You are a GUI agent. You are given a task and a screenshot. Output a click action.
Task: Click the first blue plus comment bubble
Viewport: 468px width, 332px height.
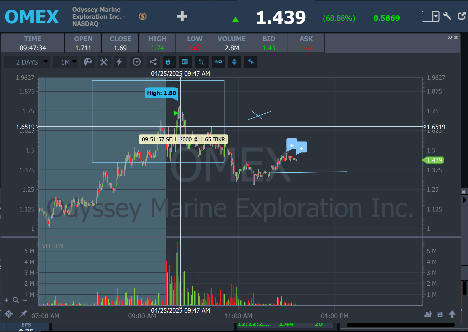(292, 145)
